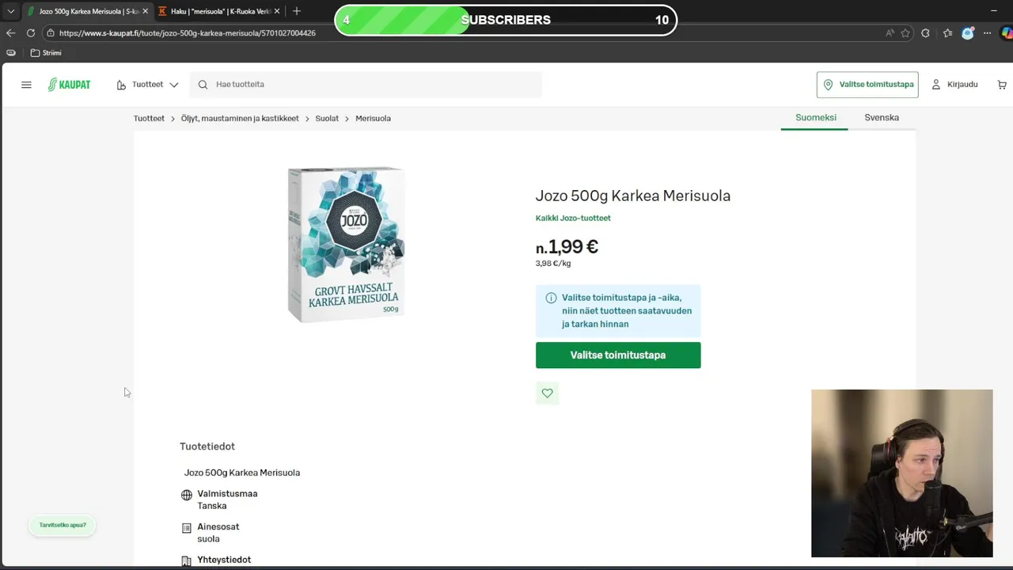Click the search magnifier icon
1013x570 pixels.
point(203,85)
